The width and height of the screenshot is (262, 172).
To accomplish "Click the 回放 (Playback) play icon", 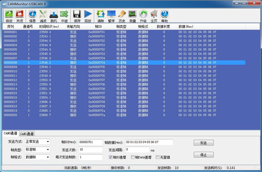I will (88, 14).
